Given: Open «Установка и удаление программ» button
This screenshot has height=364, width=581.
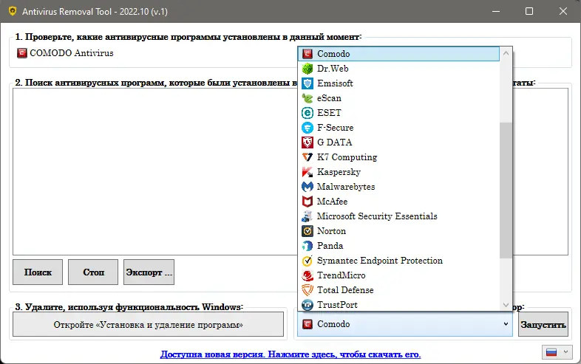Looking at the screenshot, I should point(149,325).
